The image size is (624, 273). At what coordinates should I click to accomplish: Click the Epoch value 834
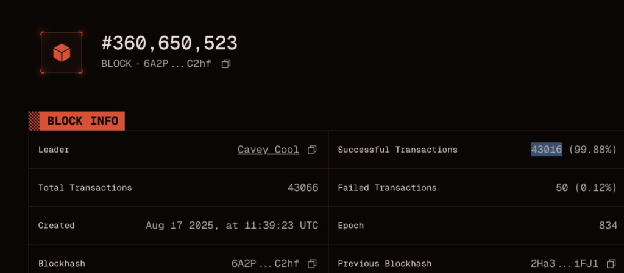608,225
